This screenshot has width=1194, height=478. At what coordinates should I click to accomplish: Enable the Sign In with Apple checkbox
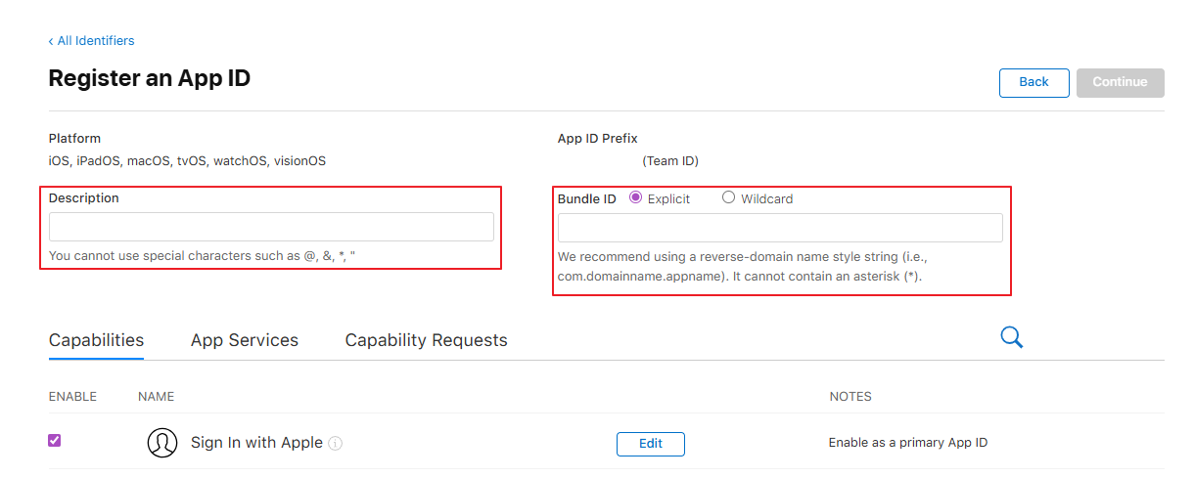(x=55, y=441)
